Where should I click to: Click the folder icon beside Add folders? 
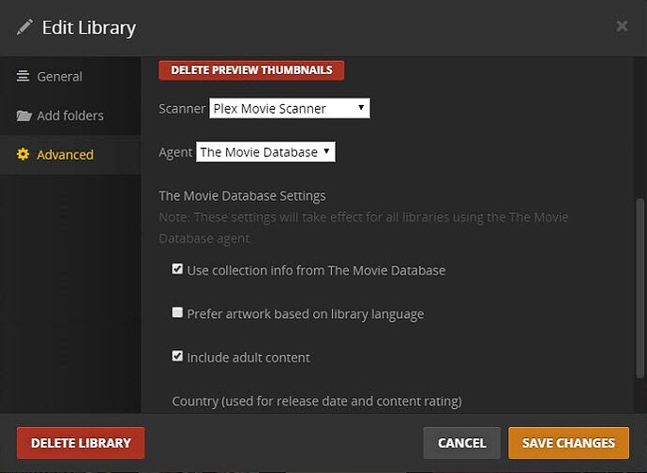click(x=24, y=115)
